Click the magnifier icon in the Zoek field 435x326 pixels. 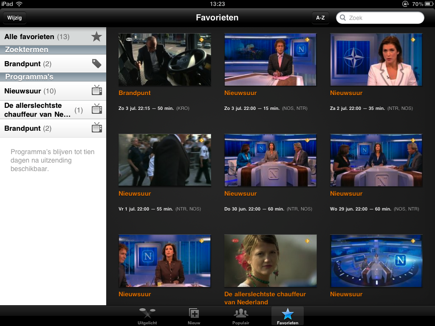pos(343,18)
